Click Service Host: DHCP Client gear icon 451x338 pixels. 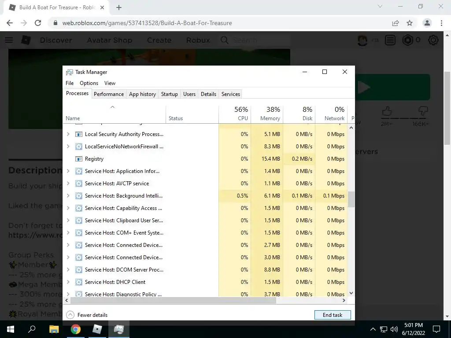79,282
